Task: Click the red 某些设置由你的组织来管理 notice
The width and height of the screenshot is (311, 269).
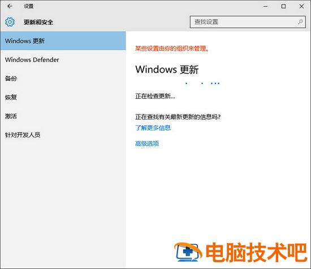Action: [x=172, y=48]
